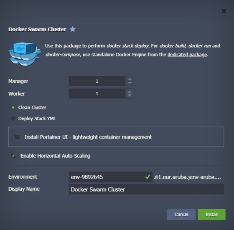Click the green validation checkmark icon
The height and width of the screenshot is (230, 234).
point(148,177)
